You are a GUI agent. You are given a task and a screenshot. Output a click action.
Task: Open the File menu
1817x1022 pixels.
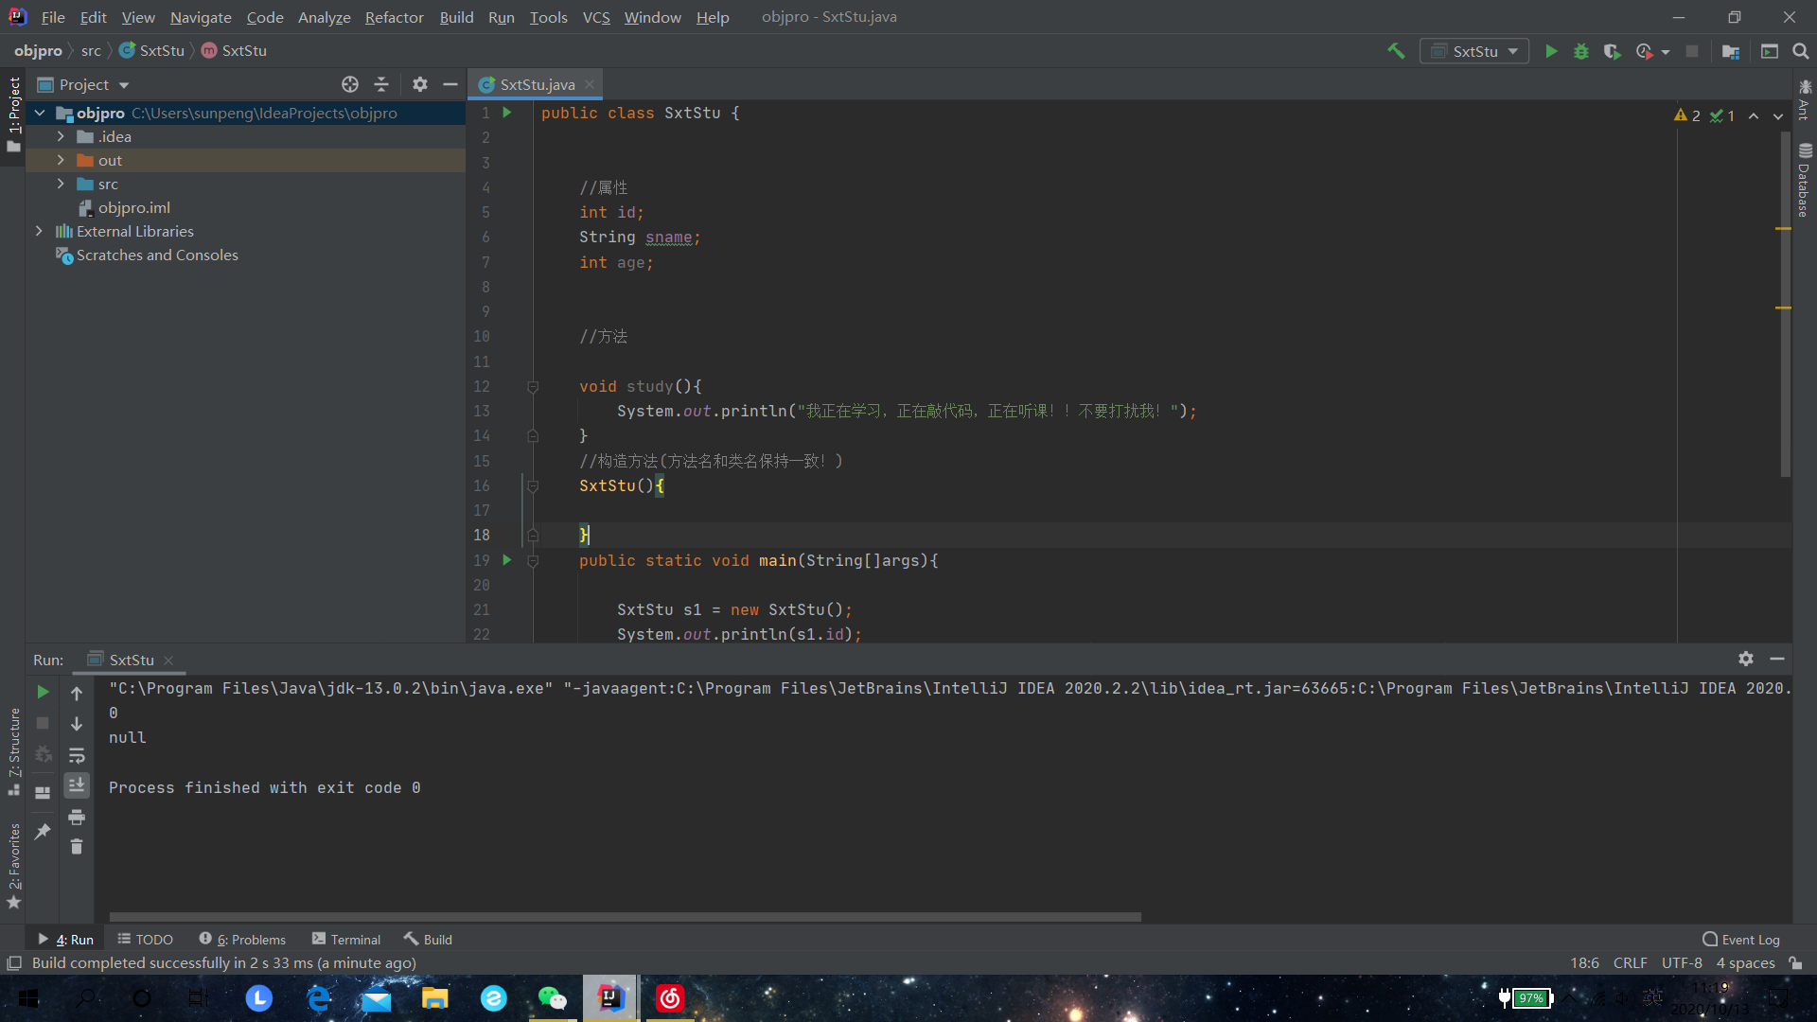pos(53,17)
